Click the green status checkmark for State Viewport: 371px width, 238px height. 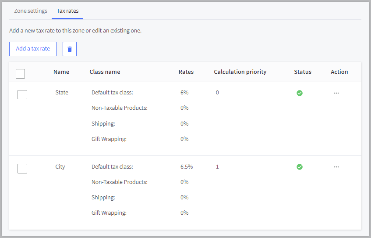coord(300,93)
